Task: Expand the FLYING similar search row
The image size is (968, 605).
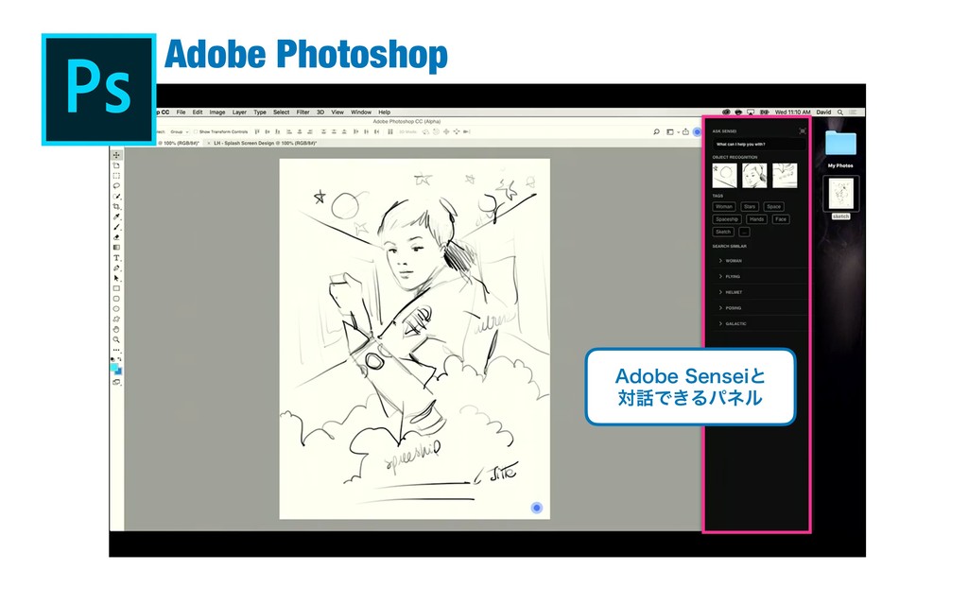Action: coord(759,277)
